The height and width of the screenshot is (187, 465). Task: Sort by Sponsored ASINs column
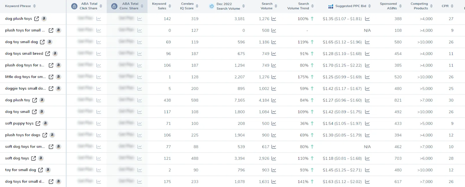click(400, 6)
